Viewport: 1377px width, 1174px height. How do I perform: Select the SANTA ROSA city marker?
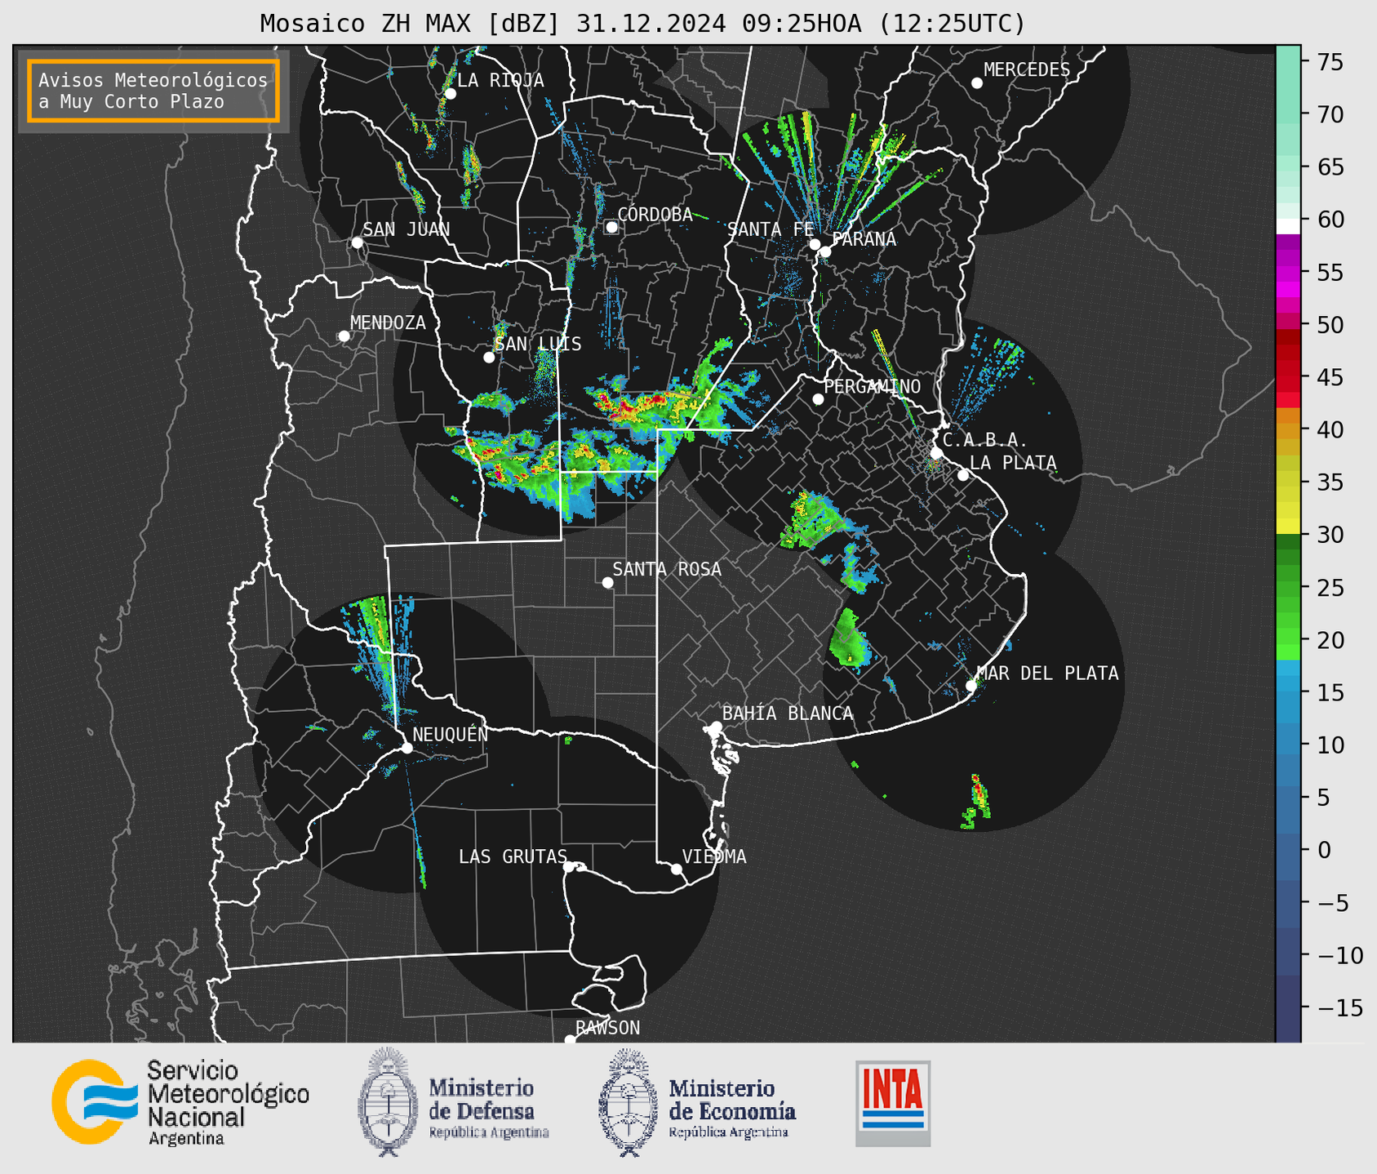(607, 582)
